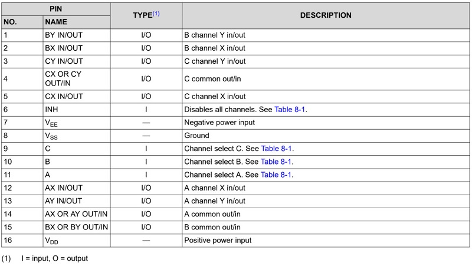The width and height of the screenshot is (472, 266).
Task: Click pin number 7 cell
Action: (22, 123)
